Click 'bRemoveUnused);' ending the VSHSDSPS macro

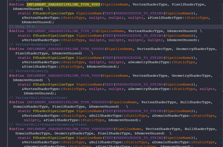pos(125,120)
